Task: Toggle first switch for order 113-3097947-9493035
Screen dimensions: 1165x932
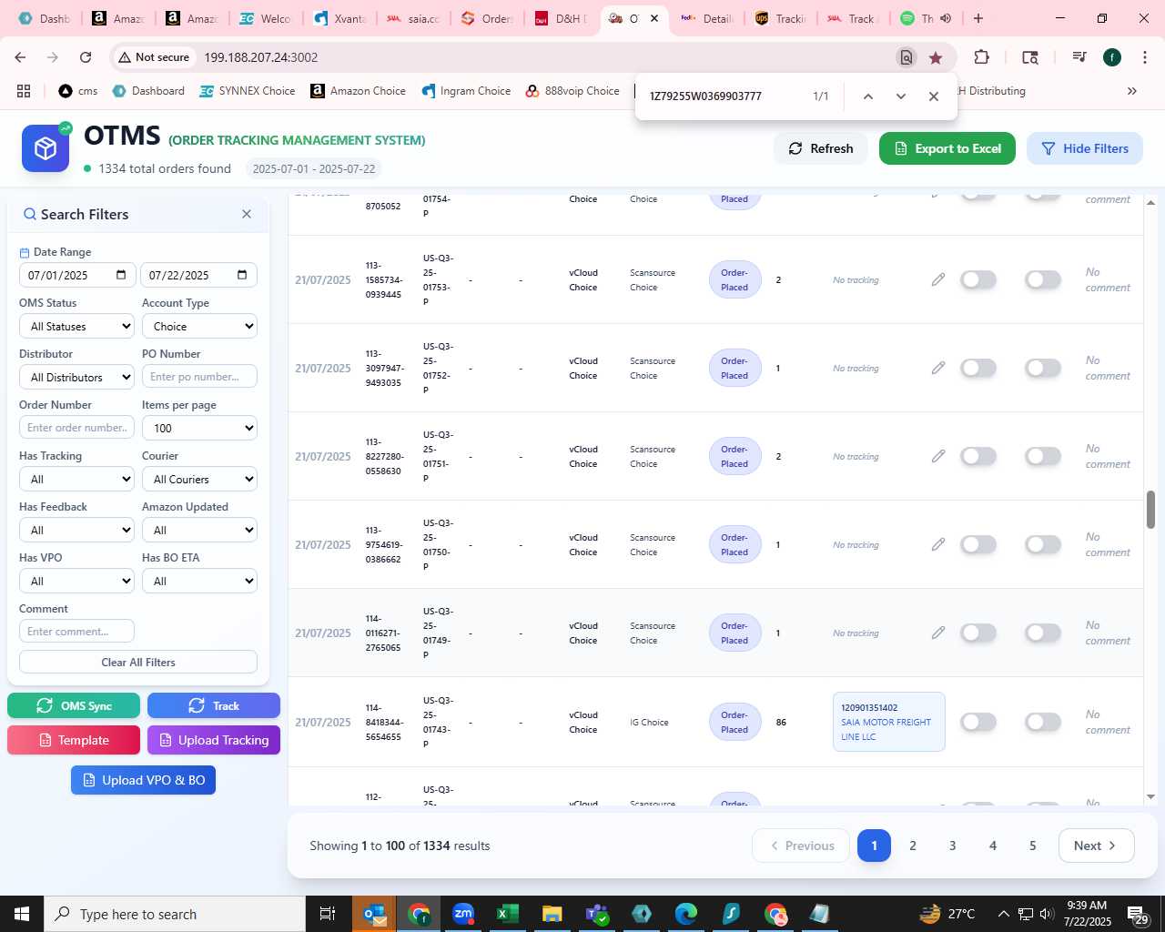Action: [x=978, y=368]
